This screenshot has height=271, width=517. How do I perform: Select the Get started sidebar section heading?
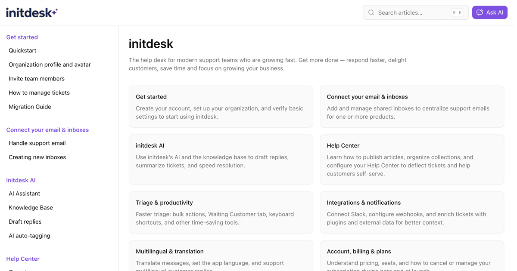click(22, 37)
